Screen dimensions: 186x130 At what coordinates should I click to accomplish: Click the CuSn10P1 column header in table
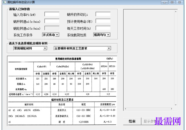click(42, 66)
